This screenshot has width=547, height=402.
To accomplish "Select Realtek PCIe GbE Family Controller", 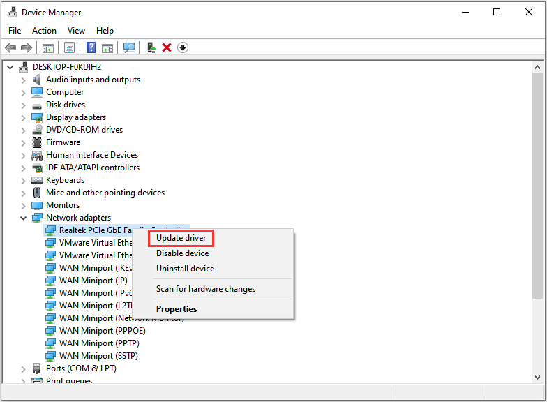I will pos(95,230).
